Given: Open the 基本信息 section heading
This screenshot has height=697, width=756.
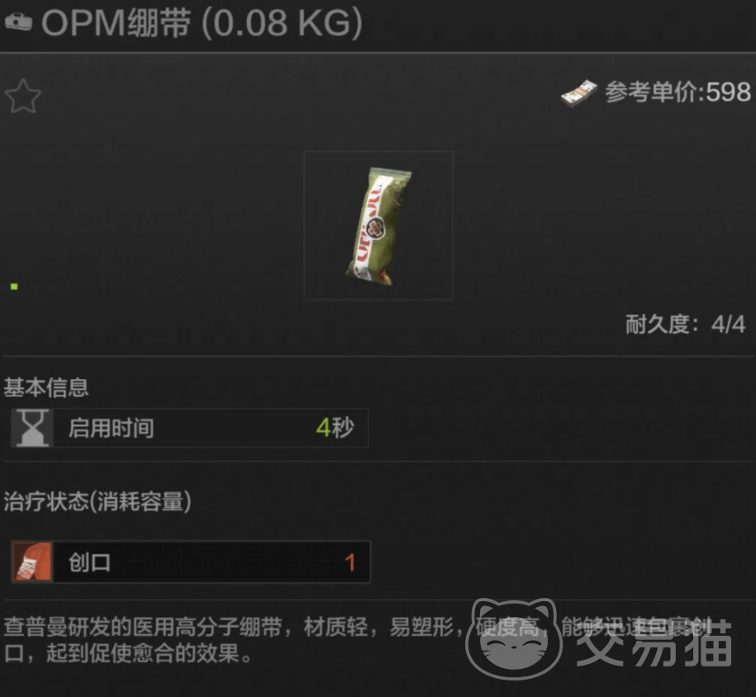Looking at the screenshot, I should 46,387.
